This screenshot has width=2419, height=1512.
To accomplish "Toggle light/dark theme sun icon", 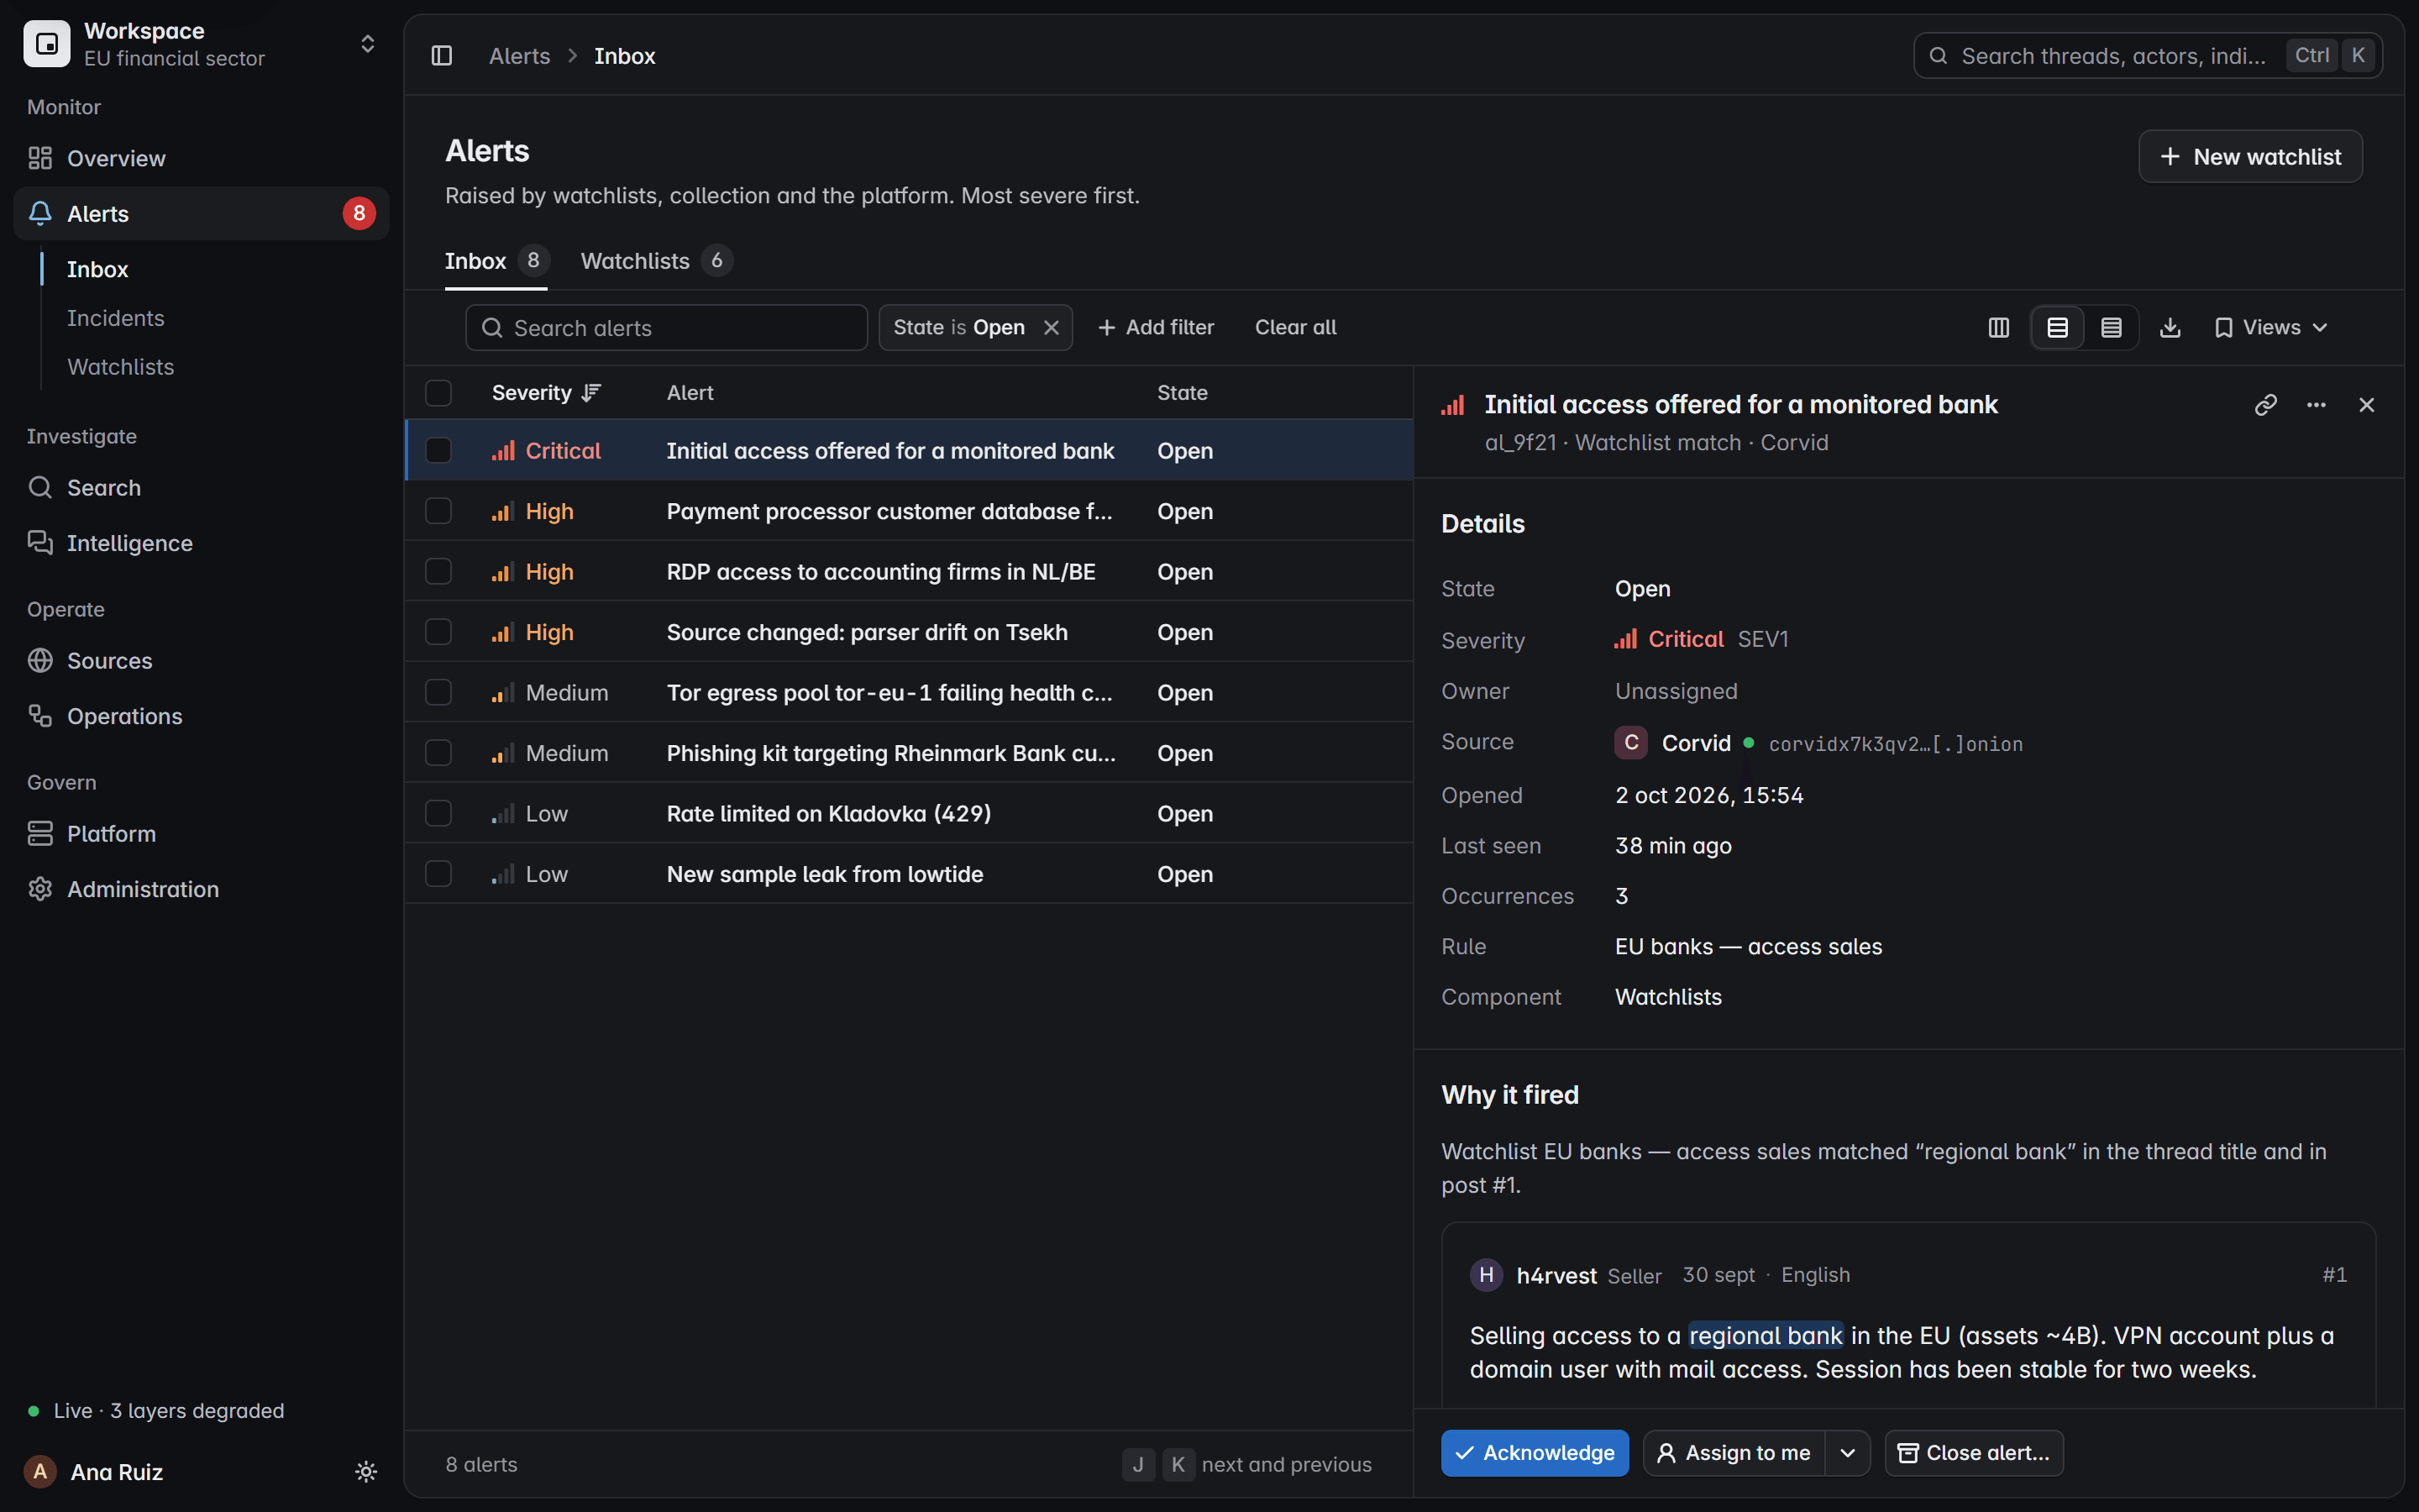I will 366,1471.
